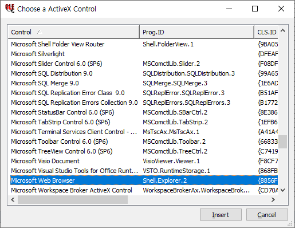This screenshot has width=295, height=228.
Task: Maximize the Choose a ActiveX Control window
Action: tap(255, 9)
